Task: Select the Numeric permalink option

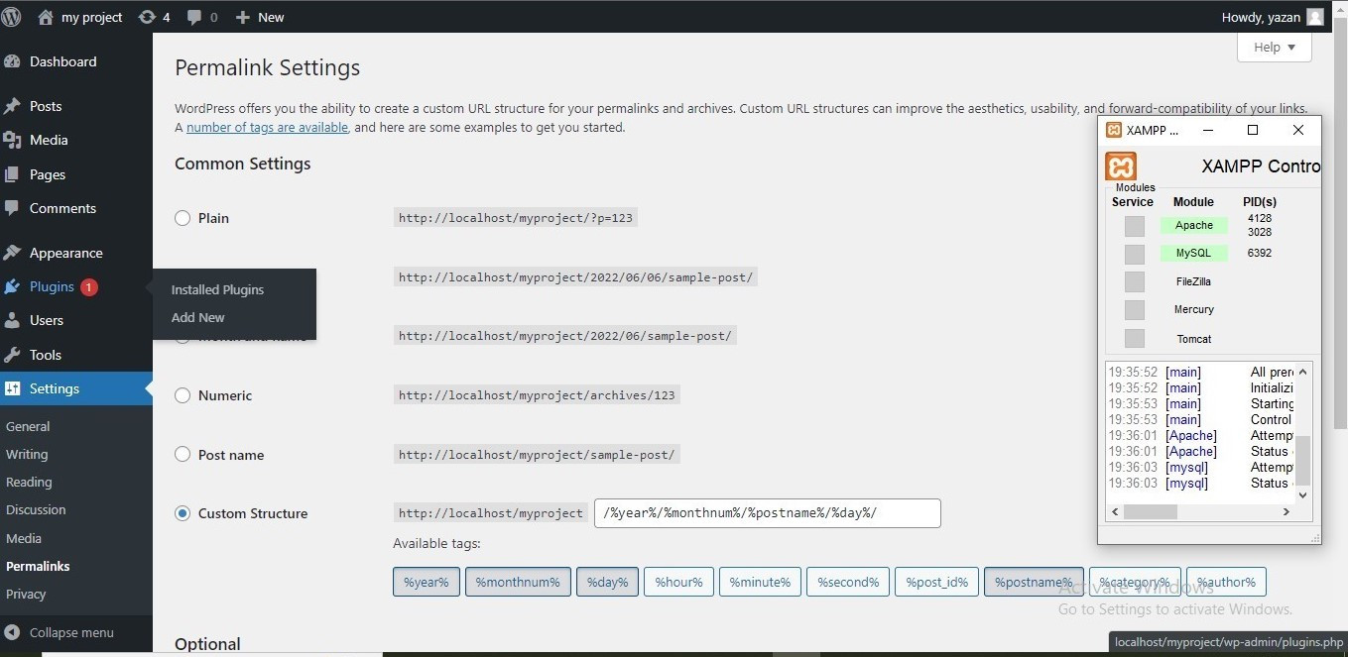Action: click(183, 394)
